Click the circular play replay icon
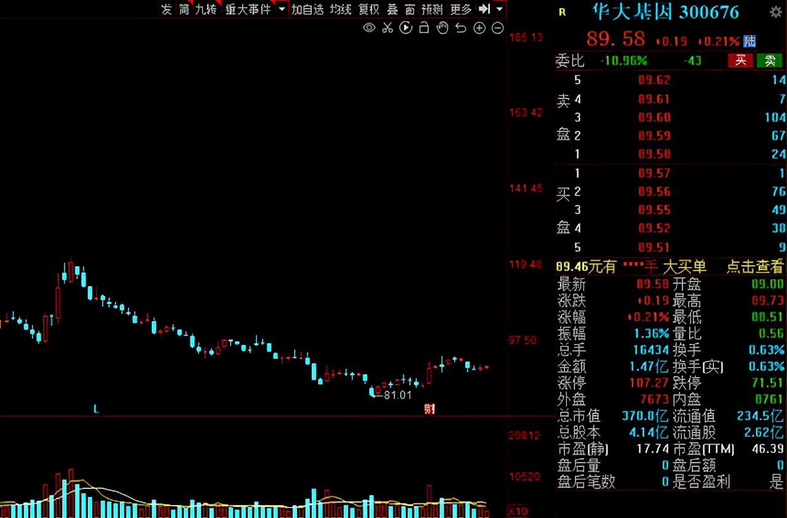 point(406,28)
